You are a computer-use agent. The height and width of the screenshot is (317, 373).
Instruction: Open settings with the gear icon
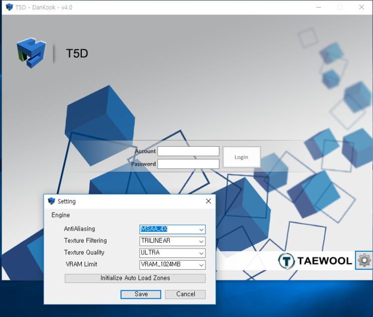364,260
